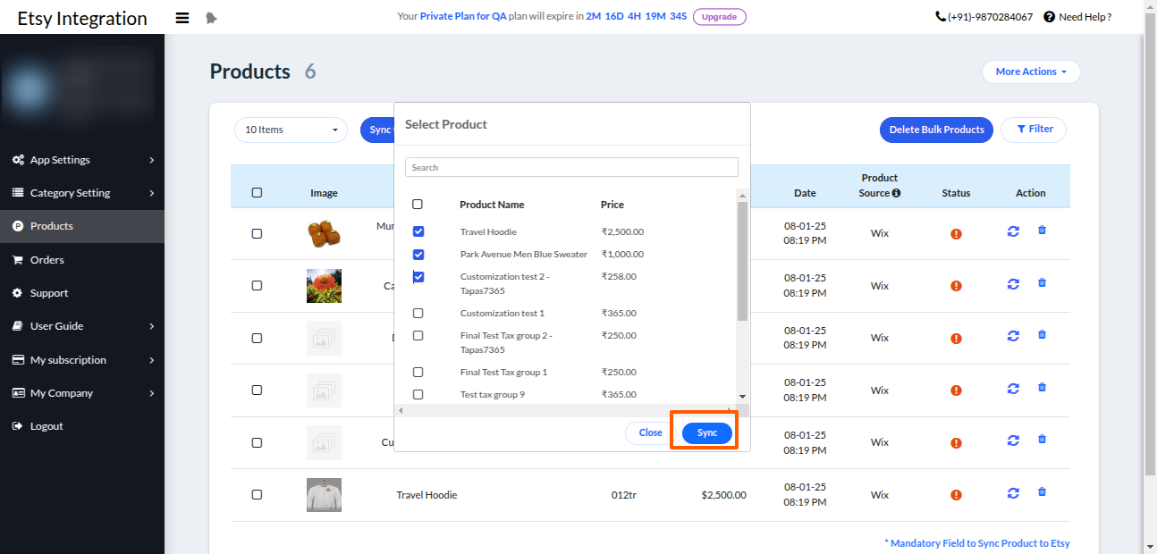The image size is (1157, 554).
Task: Uncheck the Travel Hoodie product checkbox
Action: (418, 231)
